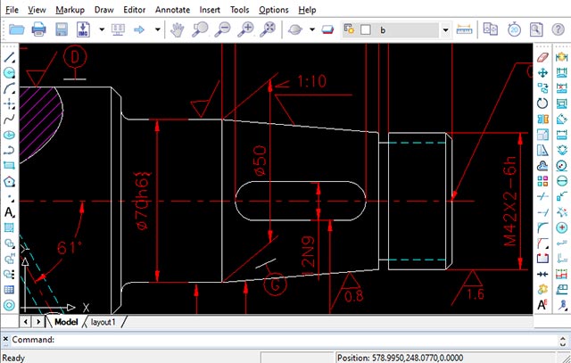Viewport: 571px width, 363px height.
Task: Click the tab scroll right arrow button
Action: click(37, 322)
